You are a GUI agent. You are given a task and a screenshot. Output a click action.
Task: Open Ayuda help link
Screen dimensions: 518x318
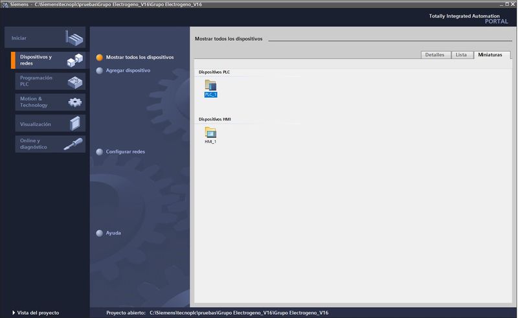[x=113, y=233]
